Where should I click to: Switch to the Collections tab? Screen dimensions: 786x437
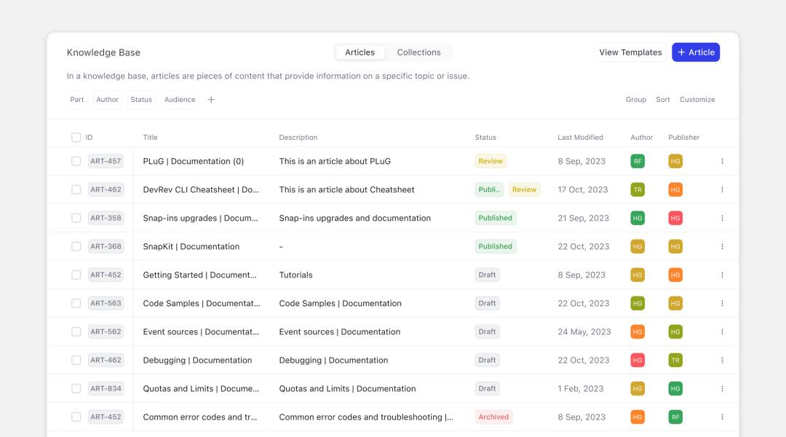coord(418,52)
